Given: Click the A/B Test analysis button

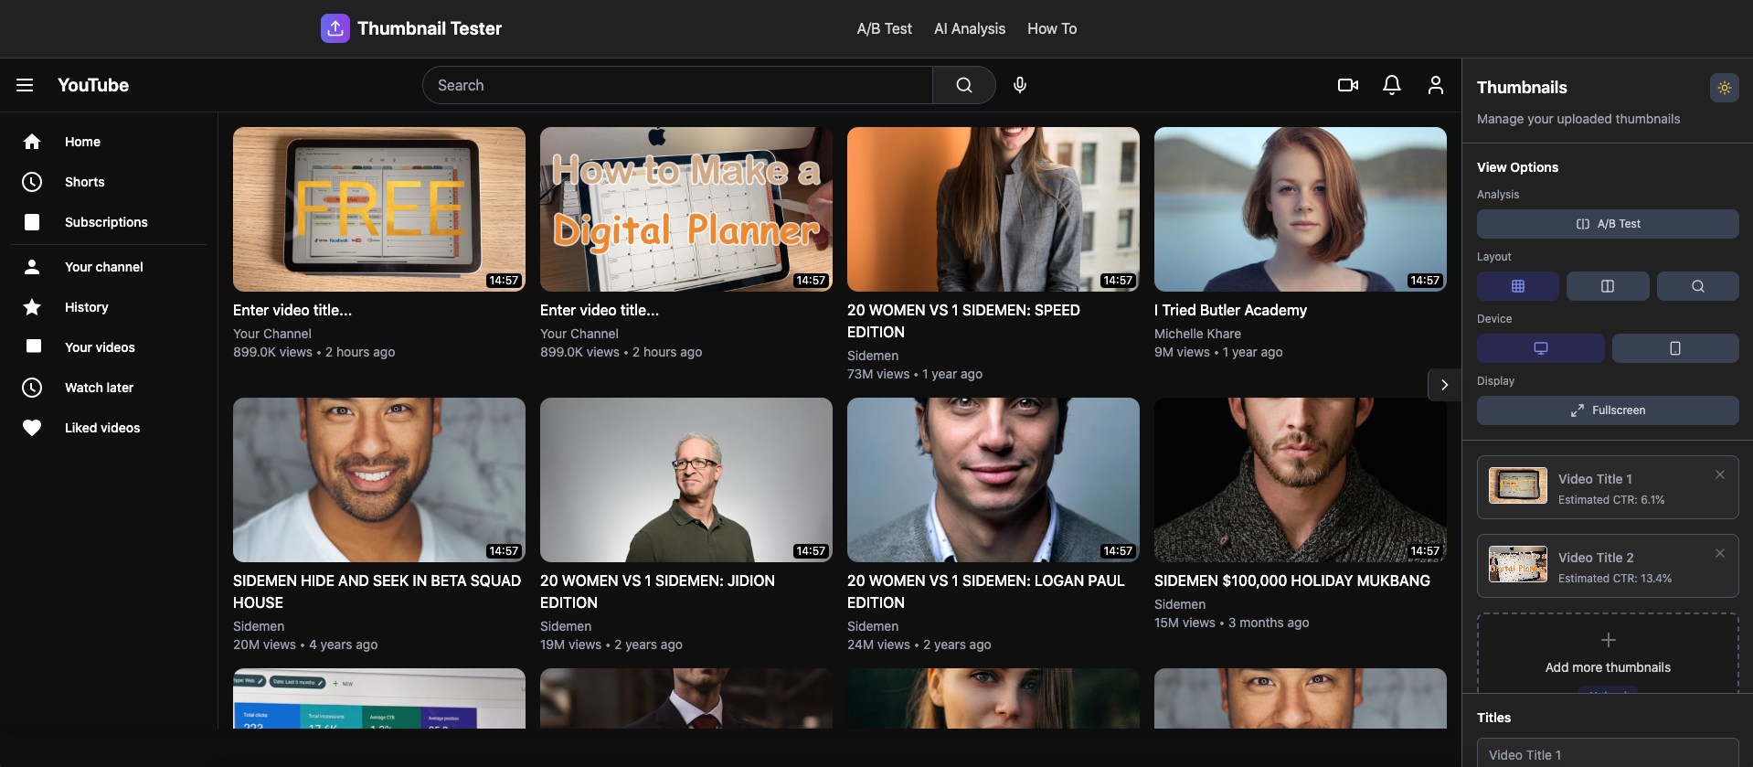Looking at the screenshot, I should coord(1607,224).
